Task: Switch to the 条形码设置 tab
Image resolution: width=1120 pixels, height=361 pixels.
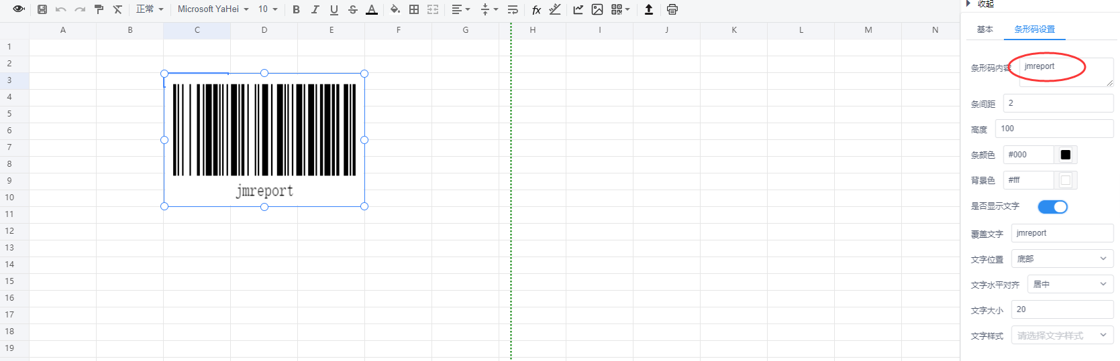Action: click(x=1034, y=29)
